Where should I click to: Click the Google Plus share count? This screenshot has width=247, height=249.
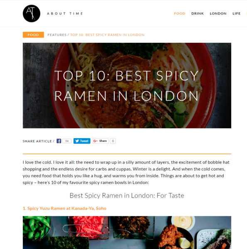pyautogui.click(x=113, y=141)
